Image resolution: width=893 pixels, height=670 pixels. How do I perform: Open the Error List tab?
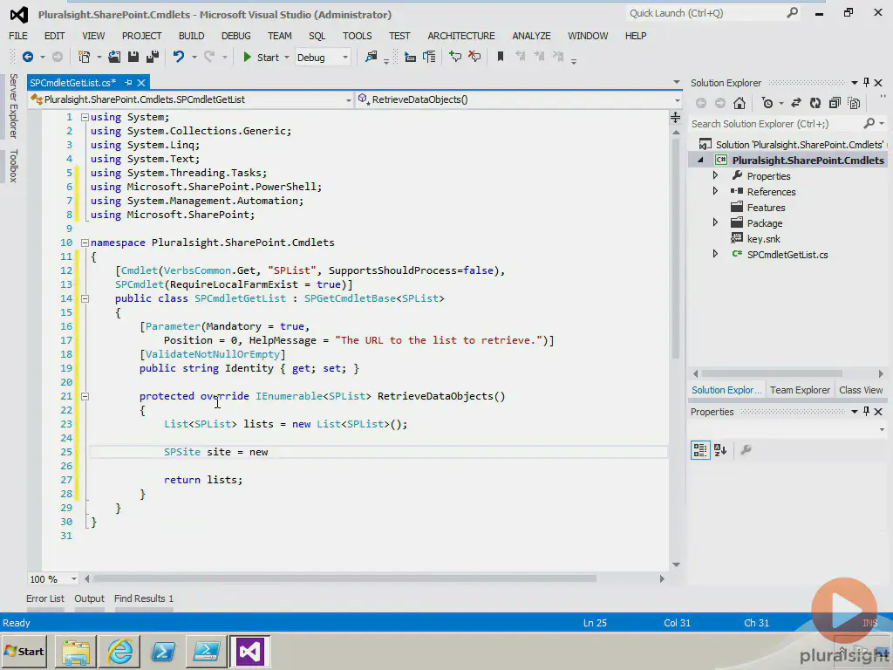click(45, 598)
